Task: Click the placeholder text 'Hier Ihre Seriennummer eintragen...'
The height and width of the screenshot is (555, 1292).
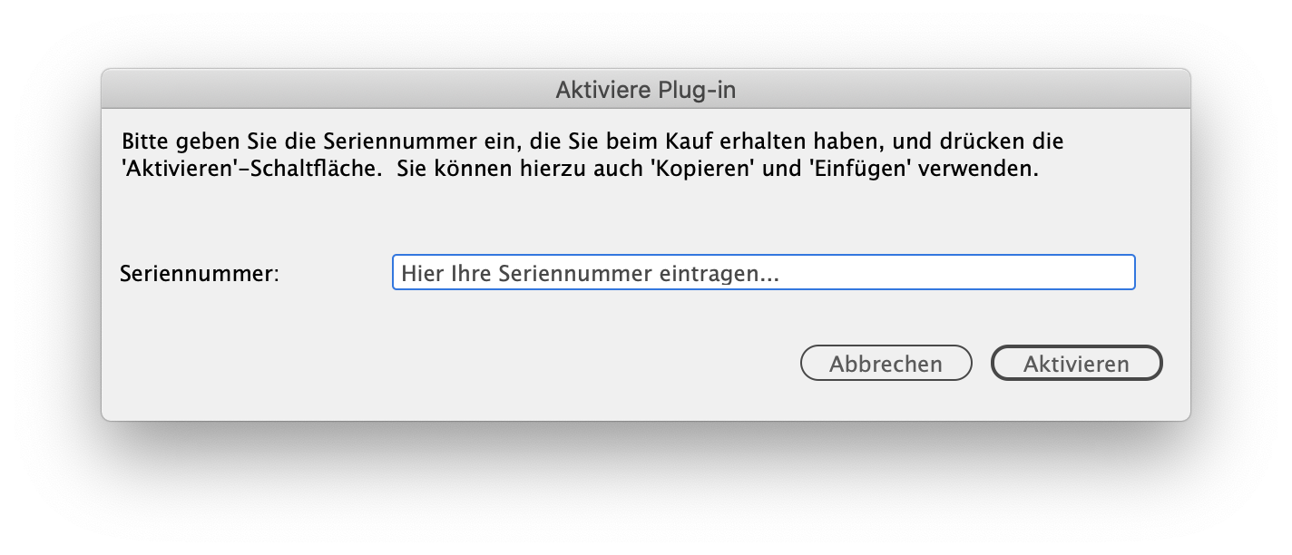Action: click(x=590, y=274)
